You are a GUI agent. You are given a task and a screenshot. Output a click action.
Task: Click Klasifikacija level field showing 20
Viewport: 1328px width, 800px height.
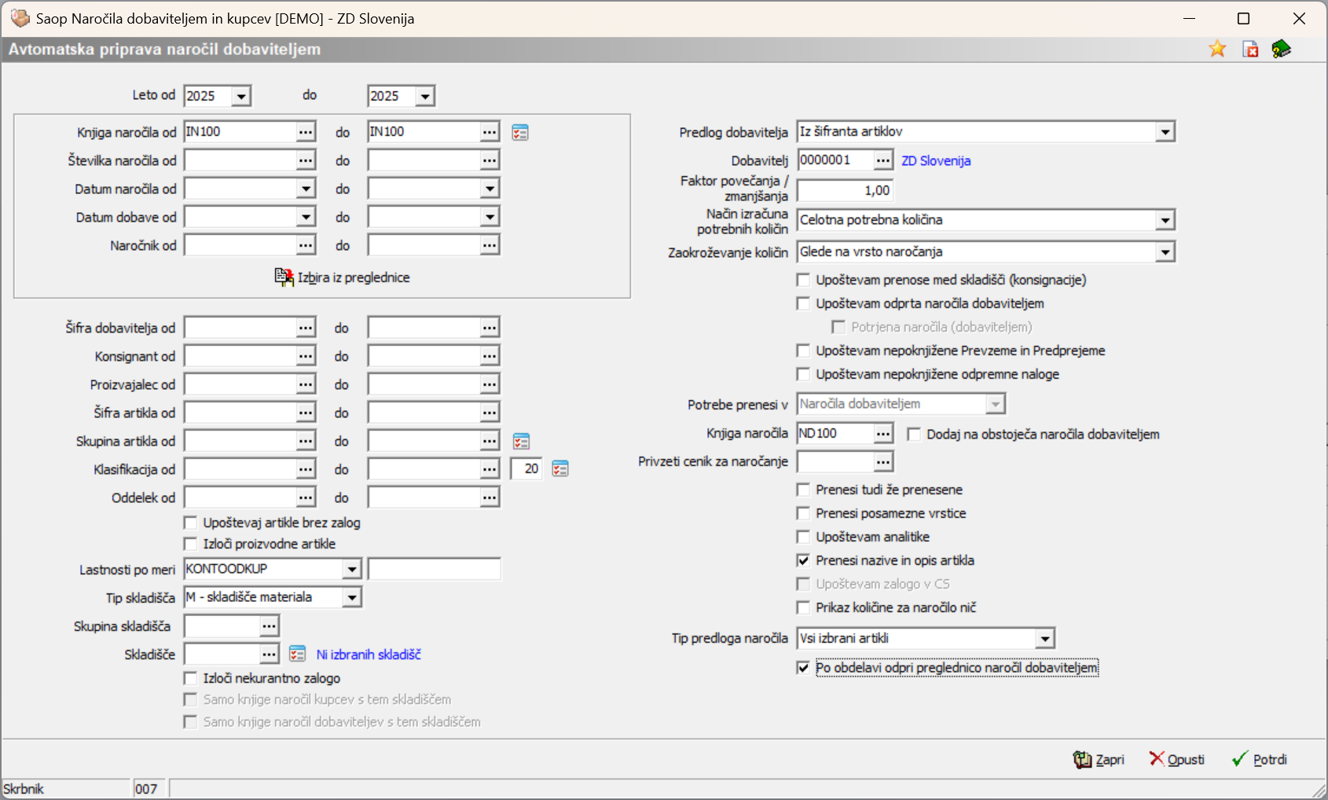(526, 469)
